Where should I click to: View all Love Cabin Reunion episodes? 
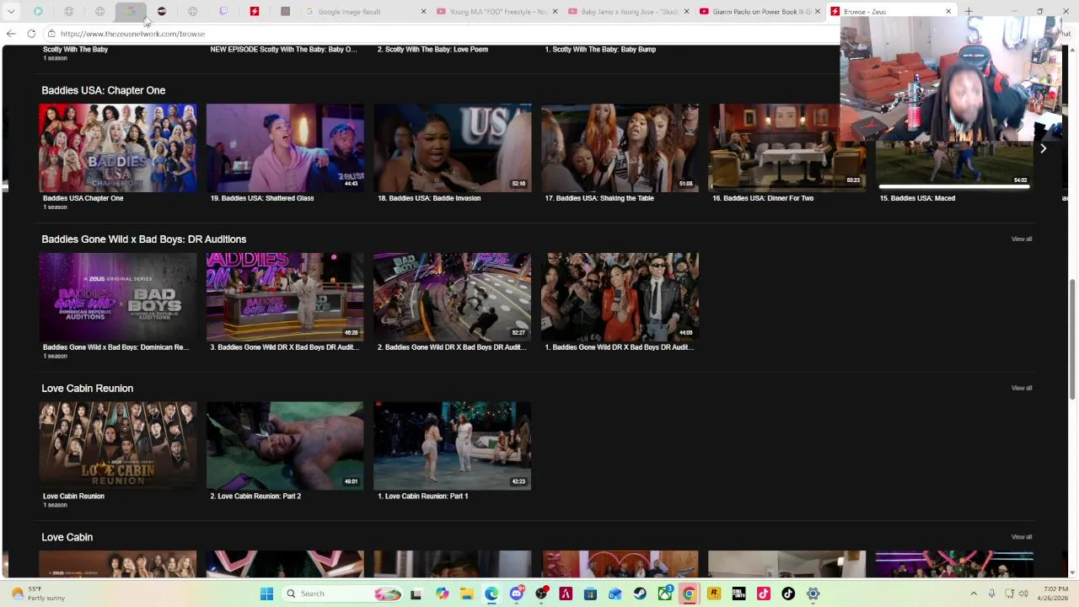(1021, 388)
